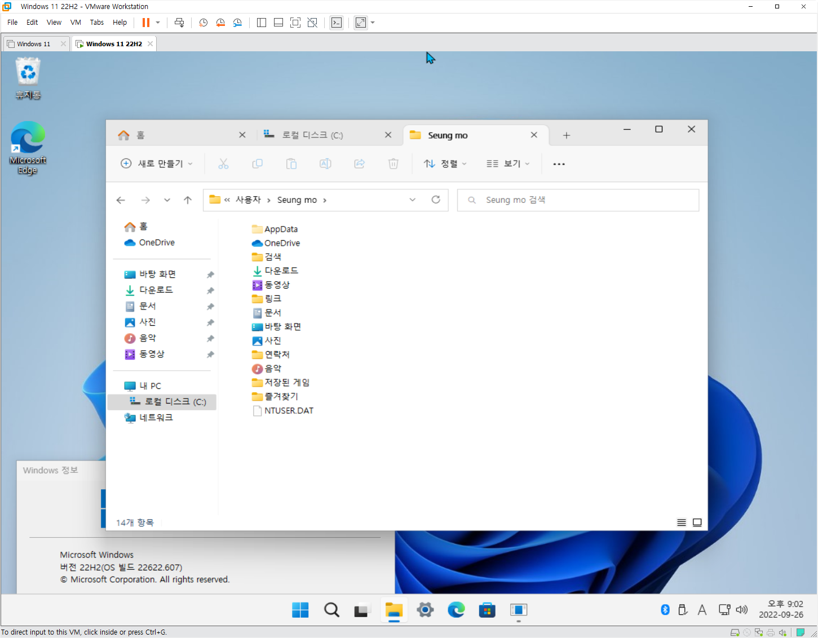
Task: Select the Windows 11 VMware tab
Action: coord(33,44)
